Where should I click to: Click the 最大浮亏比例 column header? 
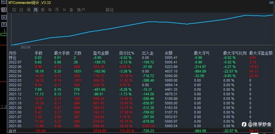click(x=235, y=53)
